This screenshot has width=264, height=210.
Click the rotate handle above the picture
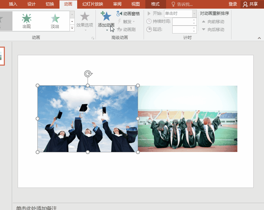tap(88, 74)
